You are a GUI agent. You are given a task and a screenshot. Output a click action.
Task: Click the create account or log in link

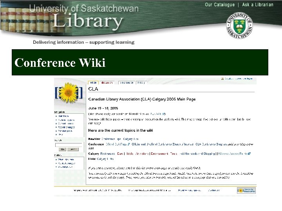pyautogui.click(x=239, y=79)
